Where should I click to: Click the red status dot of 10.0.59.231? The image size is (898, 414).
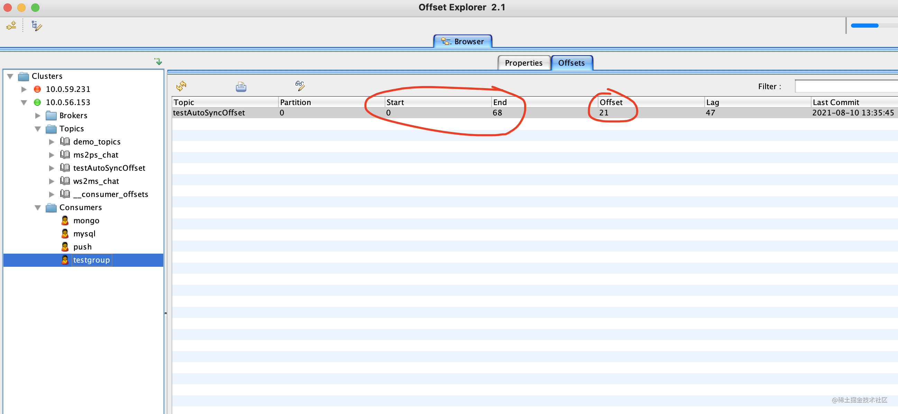click(37, 89)
